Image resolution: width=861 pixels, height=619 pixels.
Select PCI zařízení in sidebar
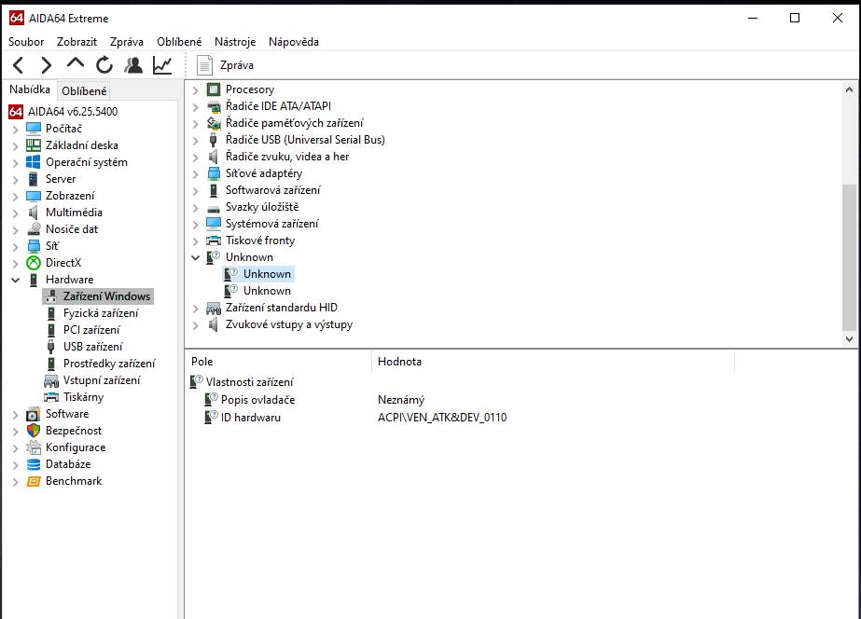pos(91,330)
